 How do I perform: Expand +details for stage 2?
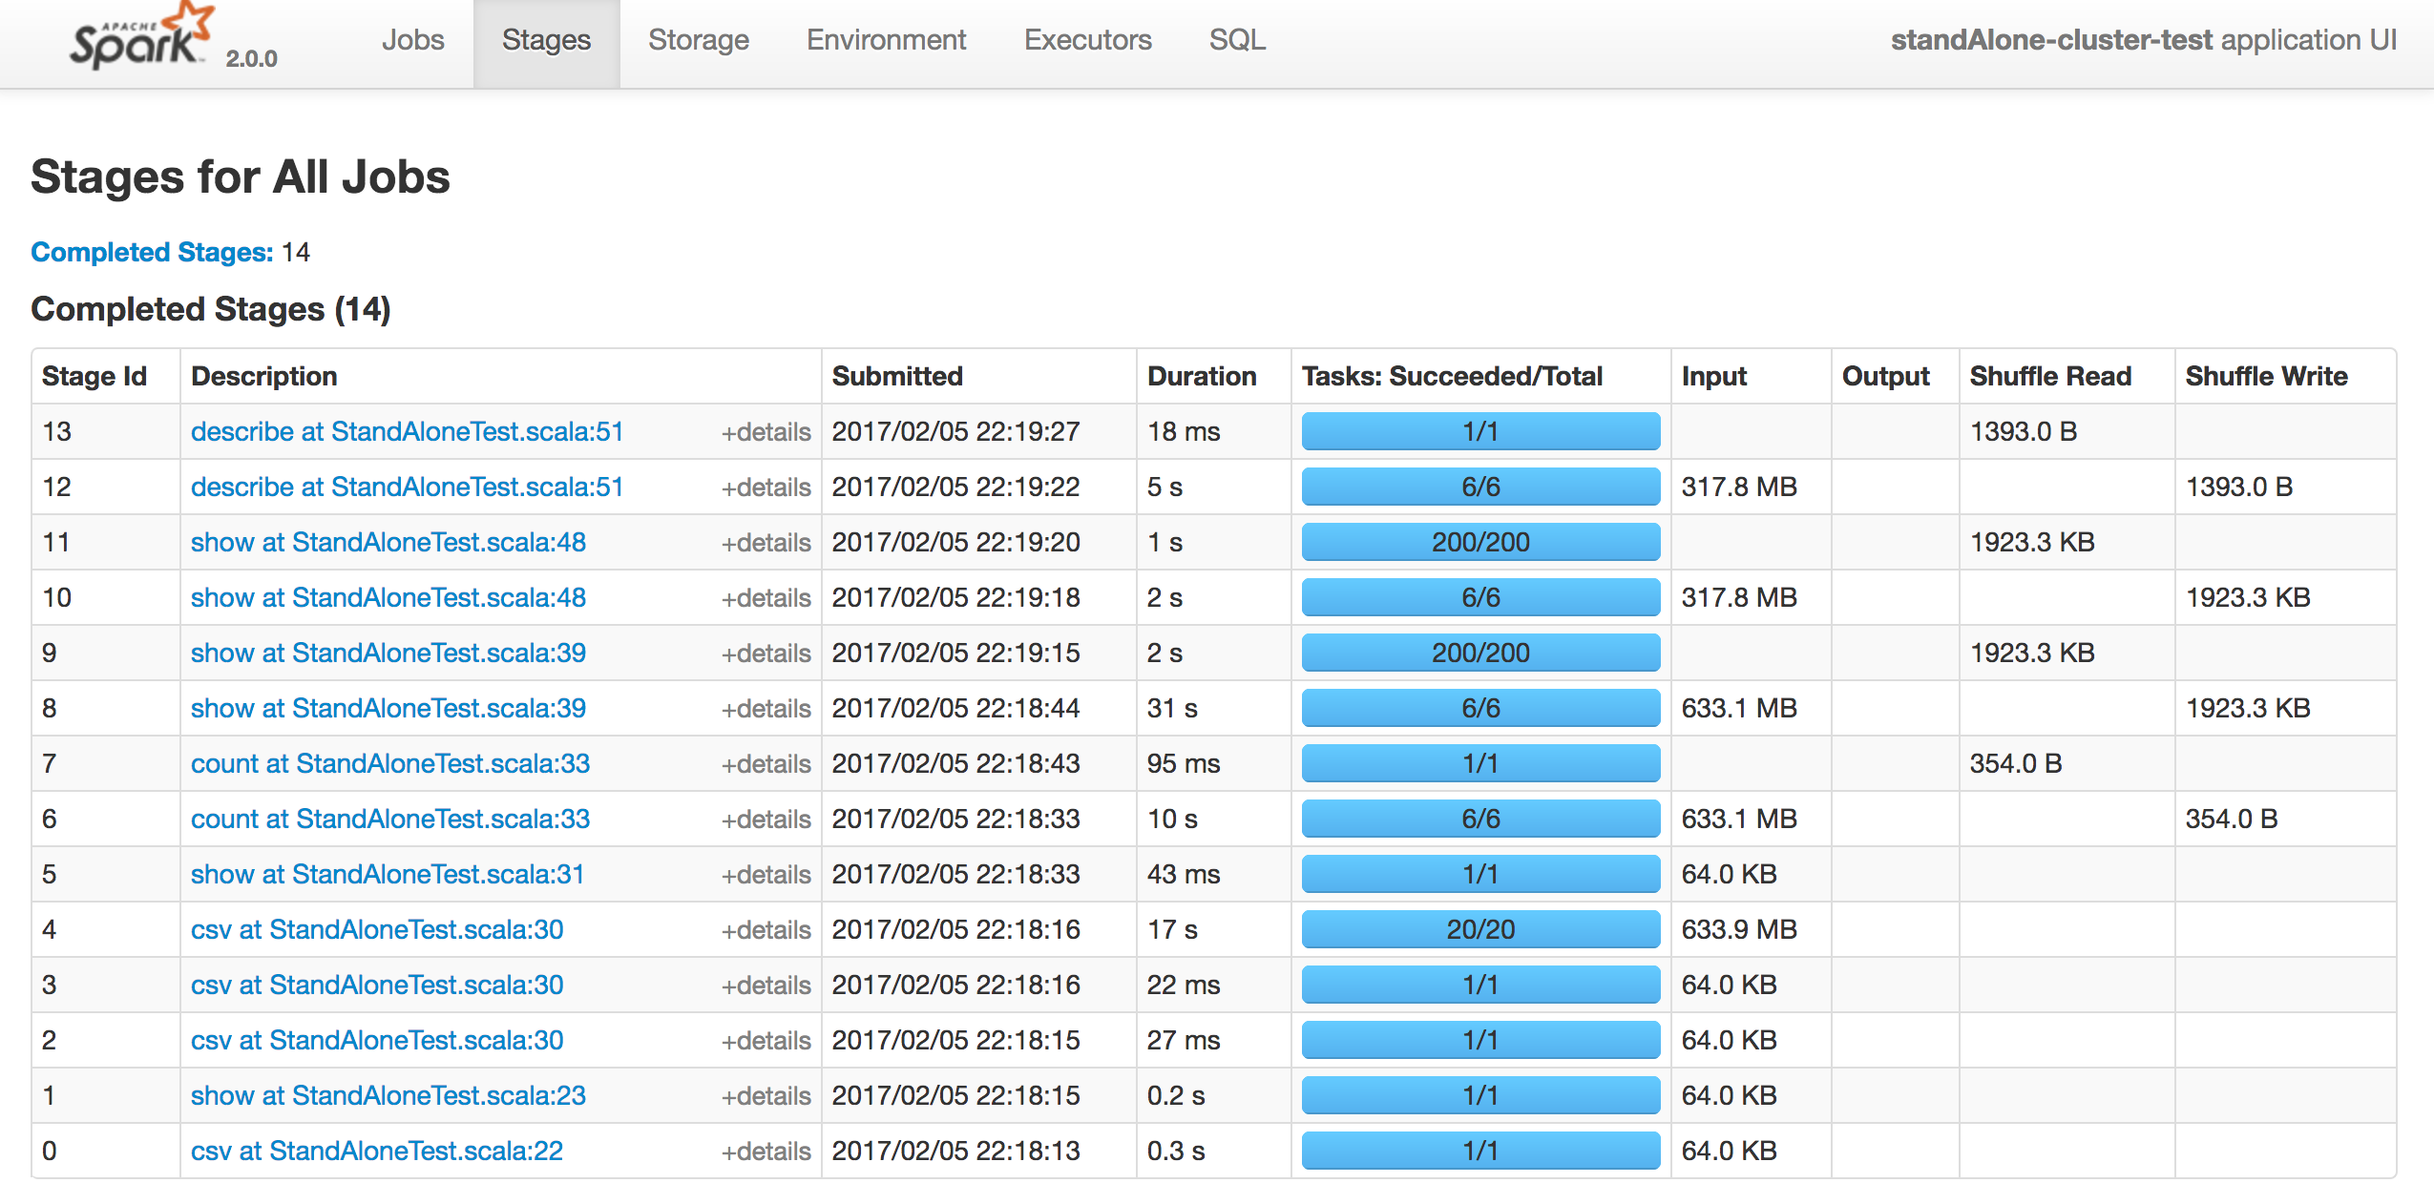tap(766, 1041)
